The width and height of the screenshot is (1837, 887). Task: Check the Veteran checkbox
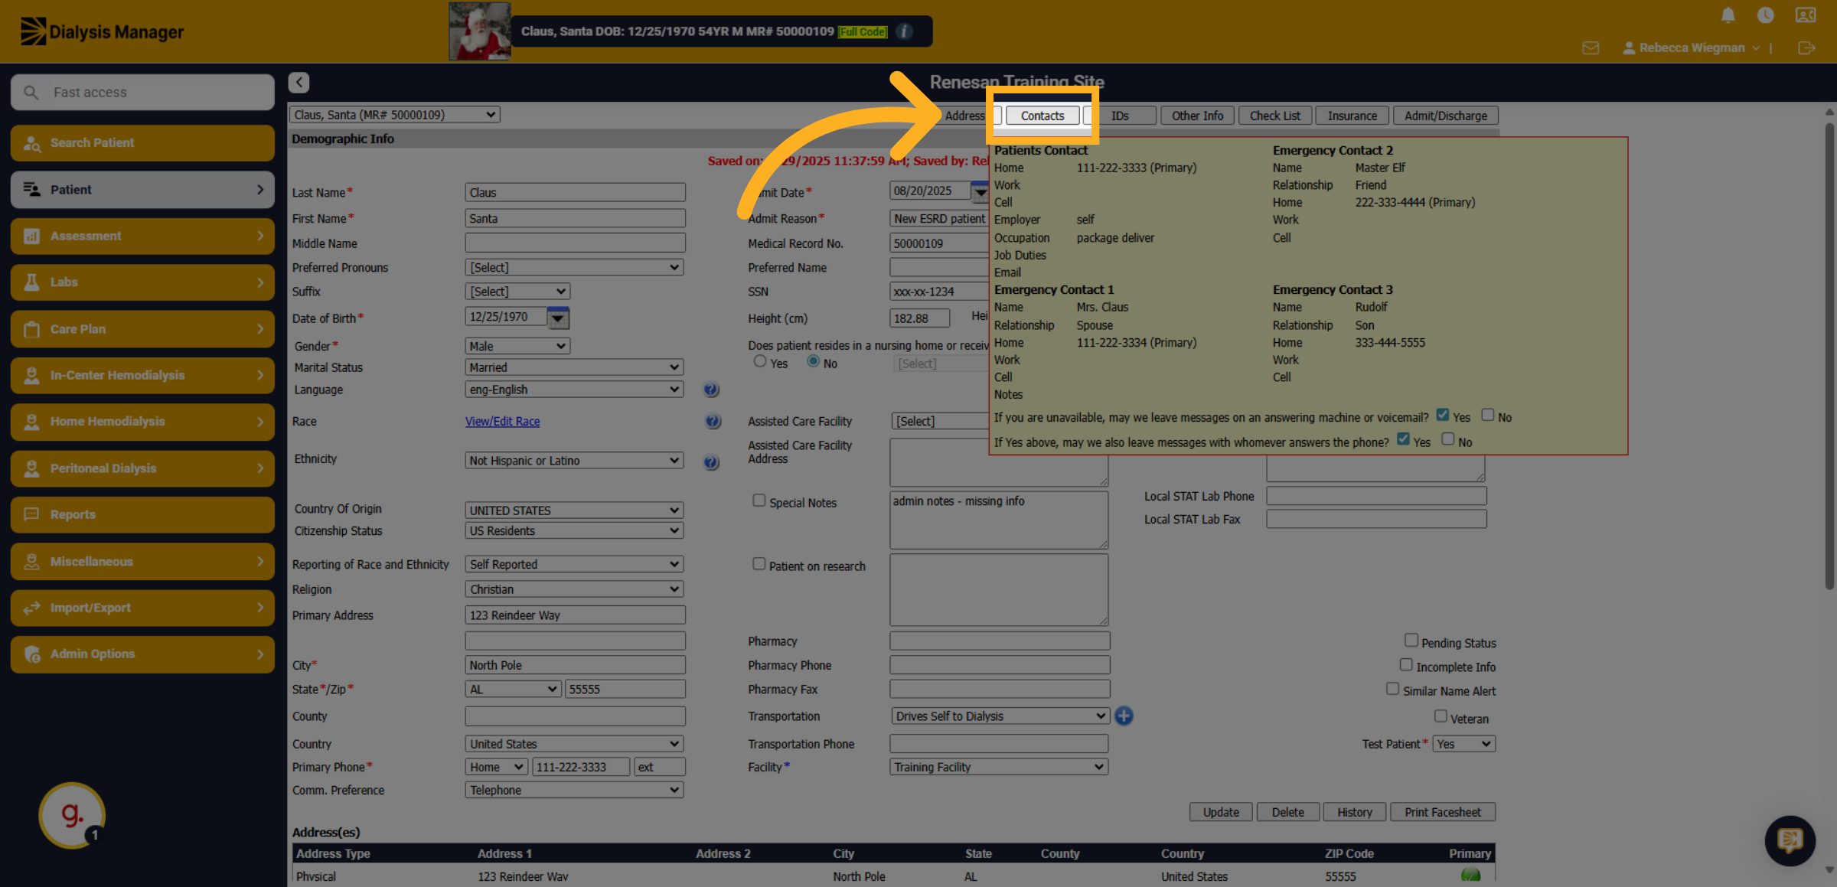pyautogui.click(x=1441, y=716)
